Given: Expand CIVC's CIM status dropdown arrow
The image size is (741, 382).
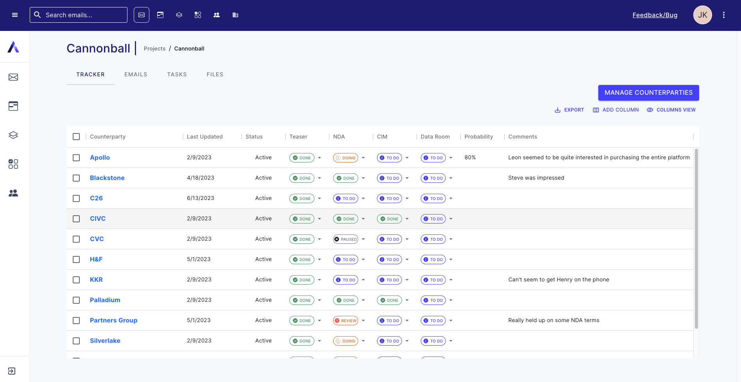Looking at the screenshot, I should [x=407, y=219].
